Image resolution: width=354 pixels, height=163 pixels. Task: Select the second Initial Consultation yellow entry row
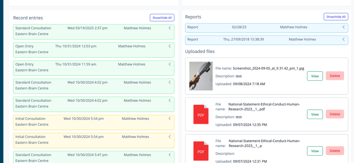pyautogui.click(x=94, y=140)
